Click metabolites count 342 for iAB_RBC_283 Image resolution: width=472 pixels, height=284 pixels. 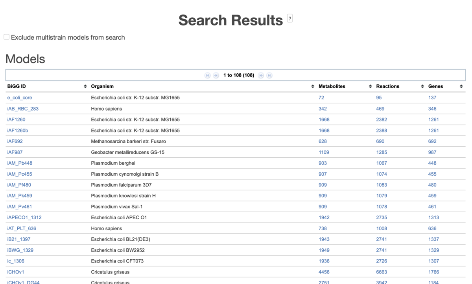coord(323,109)
